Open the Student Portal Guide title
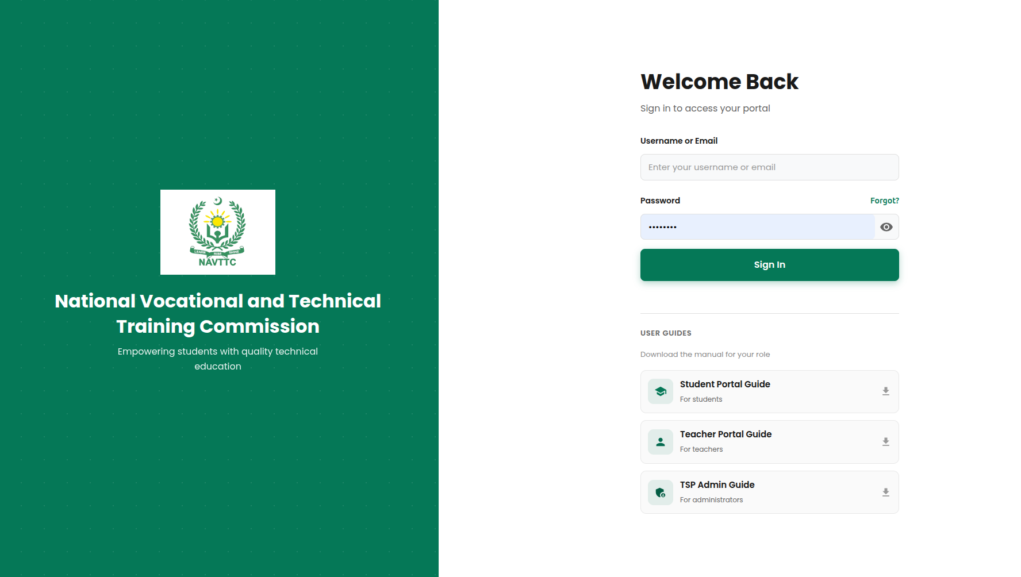The image size is (1021, 577). (725, 384)
